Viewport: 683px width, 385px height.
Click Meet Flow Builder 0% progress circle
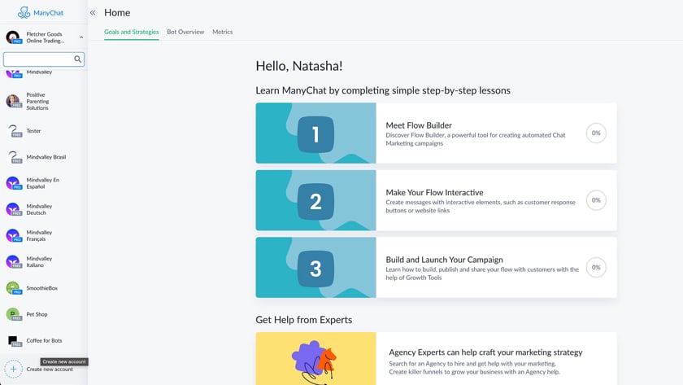click(596, 133)
